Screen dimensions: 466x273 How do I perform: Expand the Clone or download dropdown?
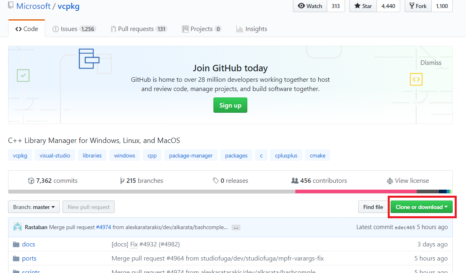click(x=422, y=207)
